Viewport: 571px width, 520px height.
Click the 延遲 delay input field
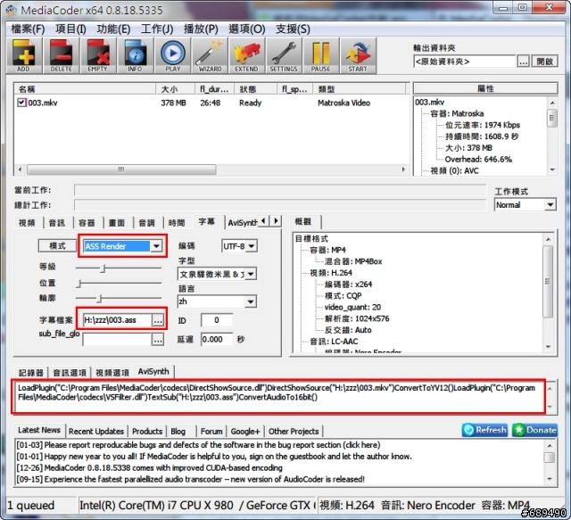[217, 340]
